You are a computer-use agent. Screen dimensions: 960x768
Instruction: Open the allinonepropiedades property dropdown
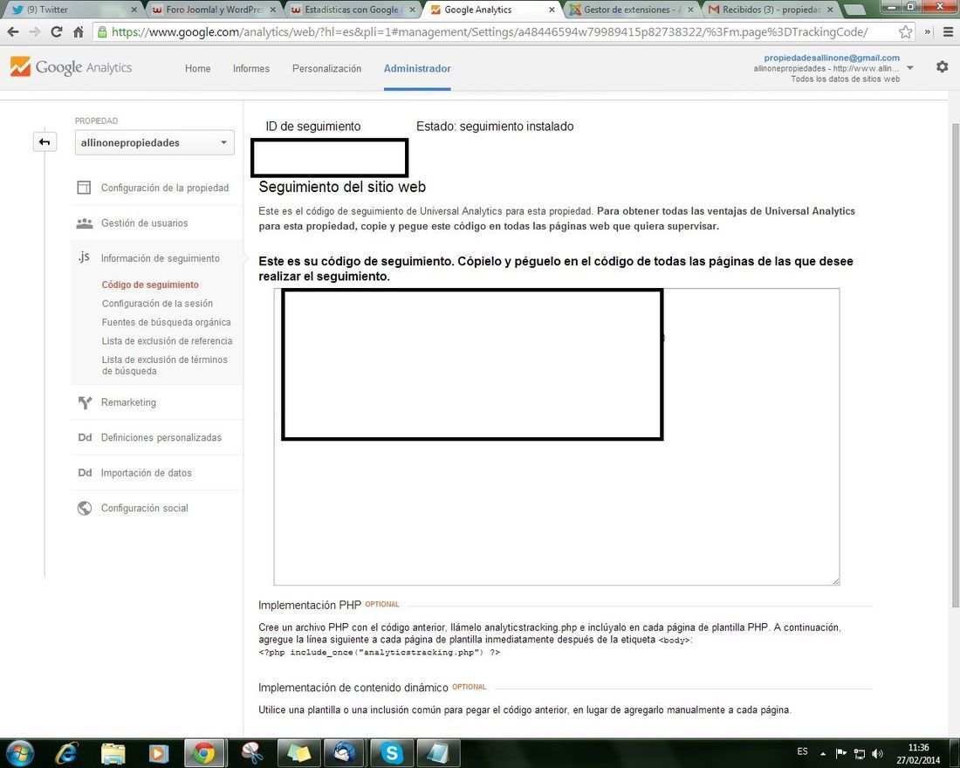tap(154, 143)
